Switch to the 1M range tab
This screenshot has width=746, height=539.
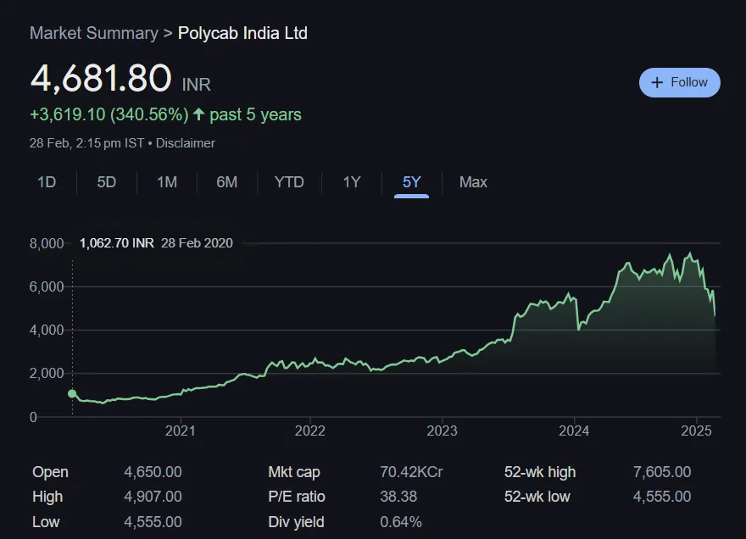pos(167,182)
